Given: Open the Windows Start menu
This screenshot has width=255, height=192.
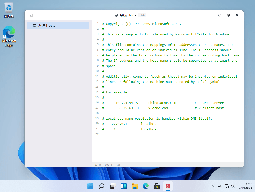Looking at the screenshot, I should pyautogui.click(x=90, y=186).
